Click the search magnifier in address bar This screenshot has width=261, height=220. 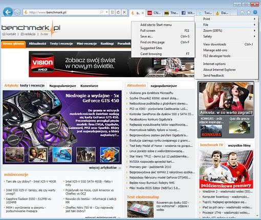(x=101, y=12)
